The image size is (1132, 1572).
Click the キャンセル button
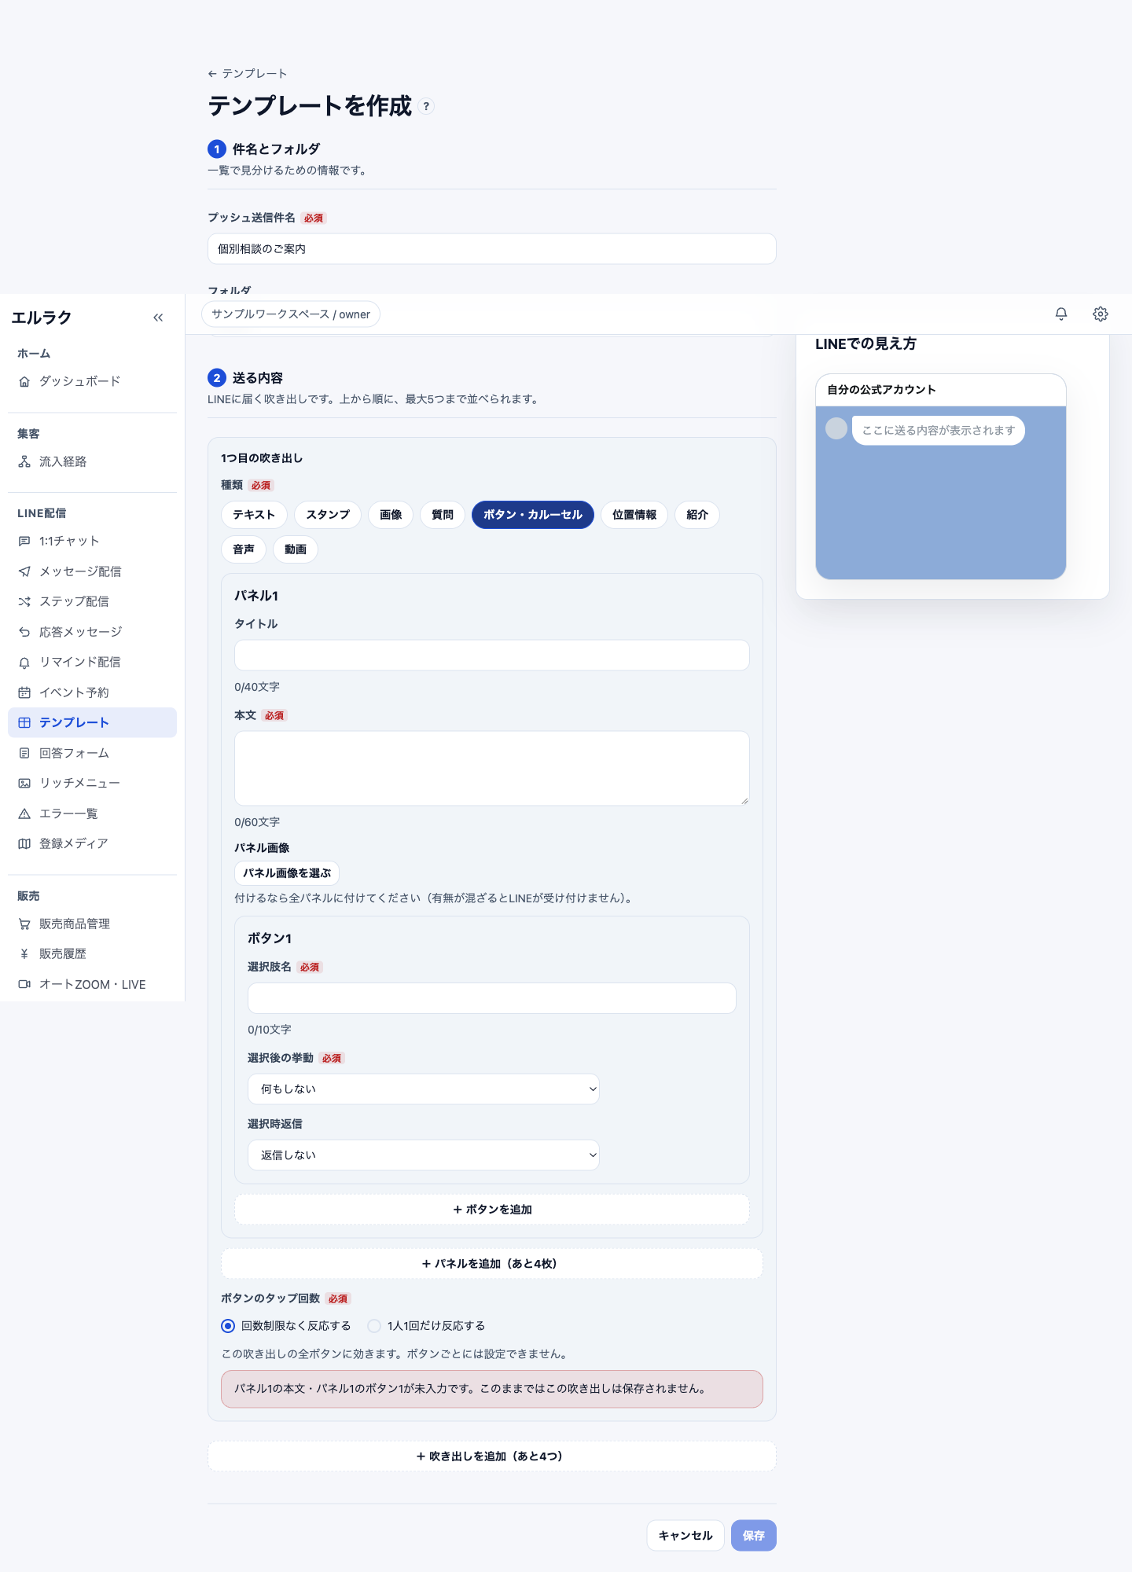(x=685, y=1536)
